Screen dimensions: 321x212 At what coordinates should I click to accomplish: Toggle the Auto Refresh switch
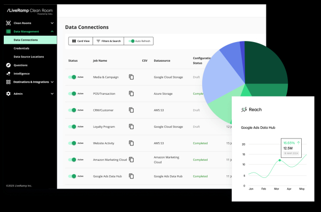(132, 41)
